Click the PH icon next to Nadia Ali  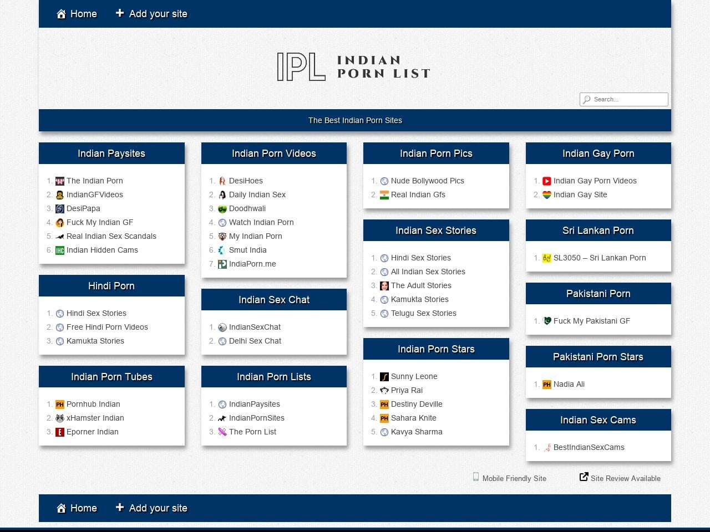[x=547, y=385]
